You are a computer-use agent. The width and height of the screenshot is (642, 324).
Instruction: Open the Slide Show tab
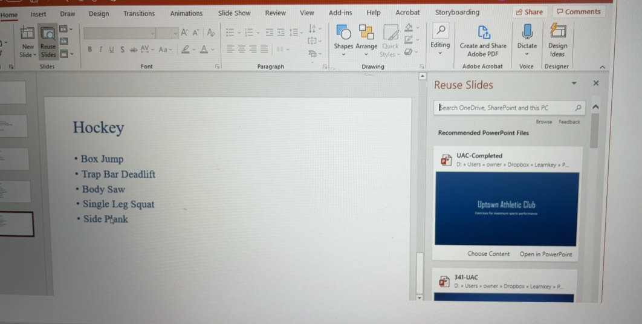(x=234, y=13)
